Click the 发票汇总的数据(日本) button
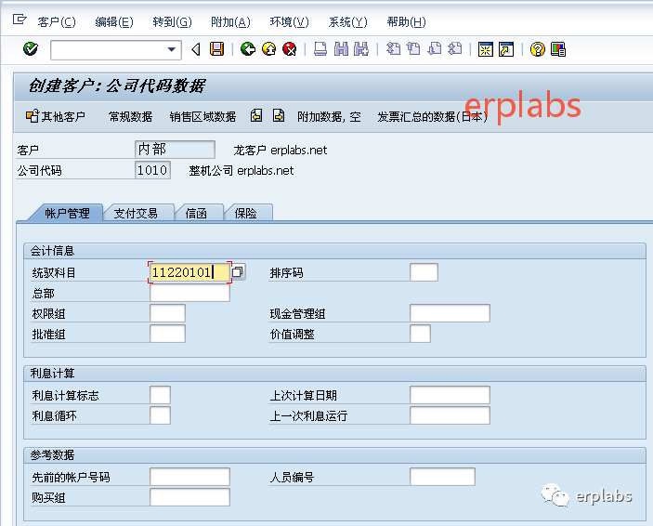 (x=432, y=117)
